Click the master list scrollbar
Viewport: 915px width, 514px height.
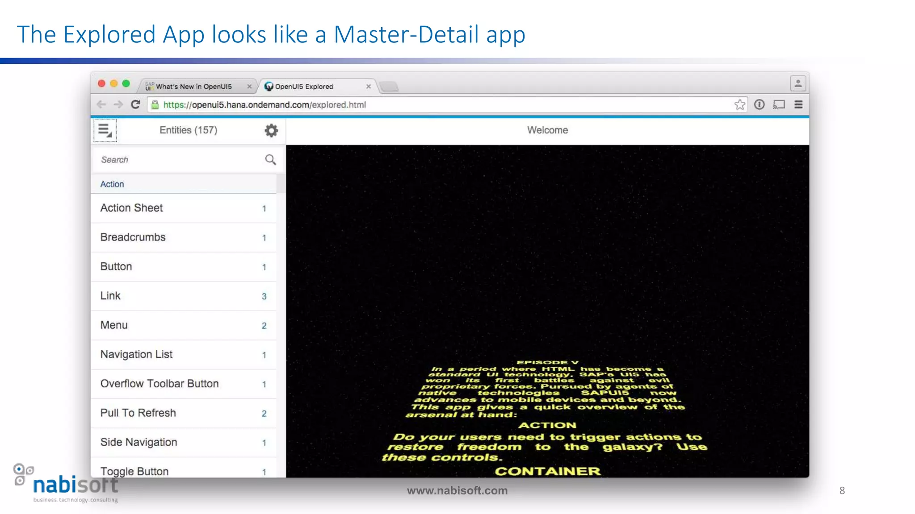click(281, 184)
